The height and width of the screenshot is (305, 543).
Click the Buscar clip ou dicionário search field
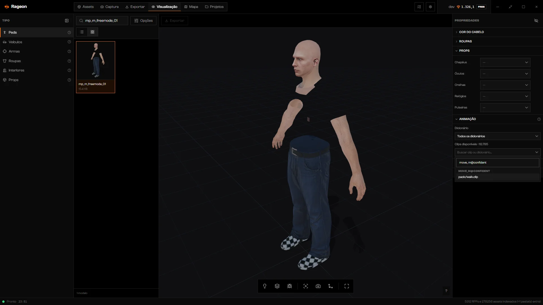497,152
